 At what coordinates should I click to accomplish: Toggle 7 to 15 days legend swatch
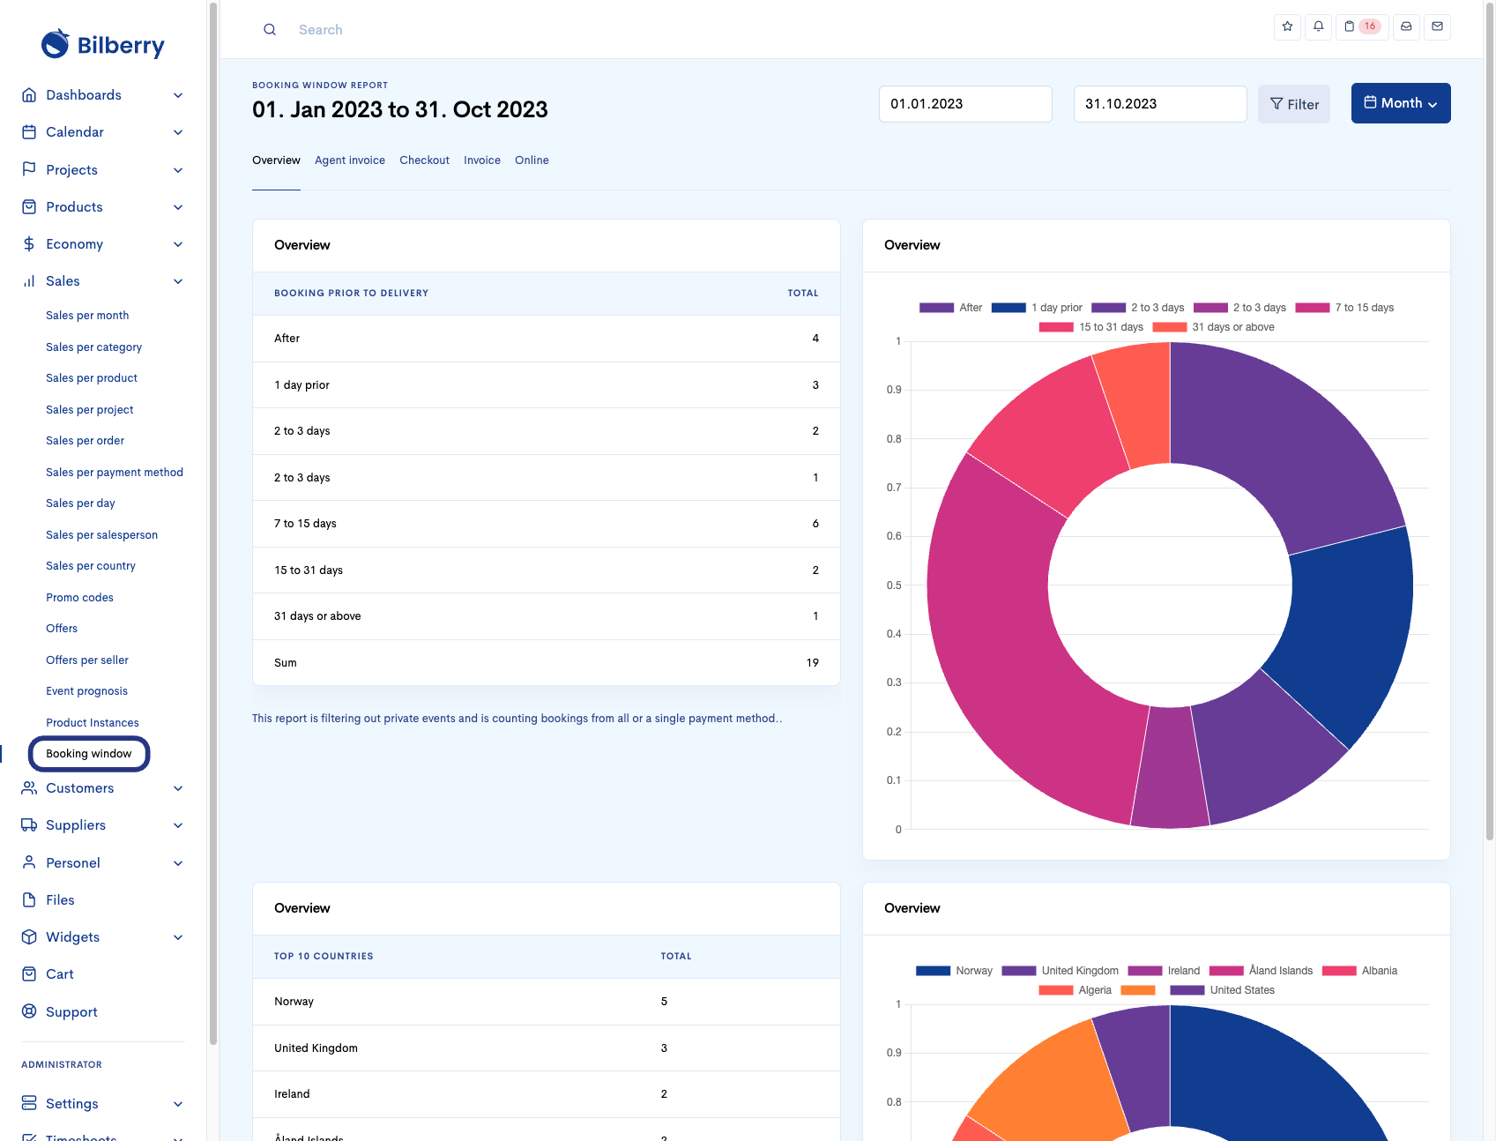1313,308
